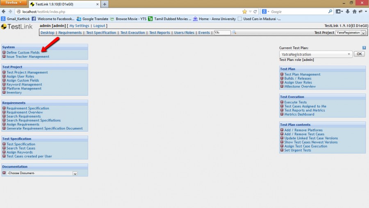The height and width of the screenshot is (208, 369).
Task: Open Test Plan Management link
Action: click(x=302, y=74)
